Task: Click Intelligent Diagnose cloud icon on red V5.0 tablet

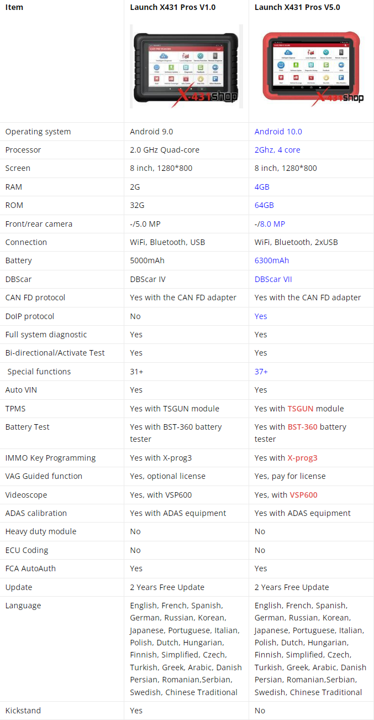Action: (288, 53)
